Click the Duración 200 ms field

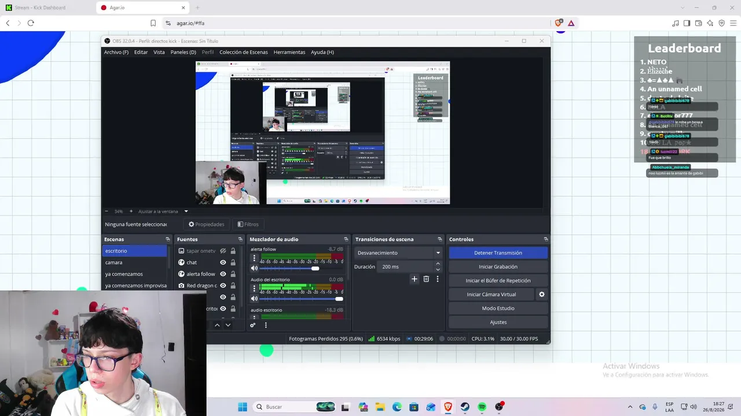coord(405,266)
